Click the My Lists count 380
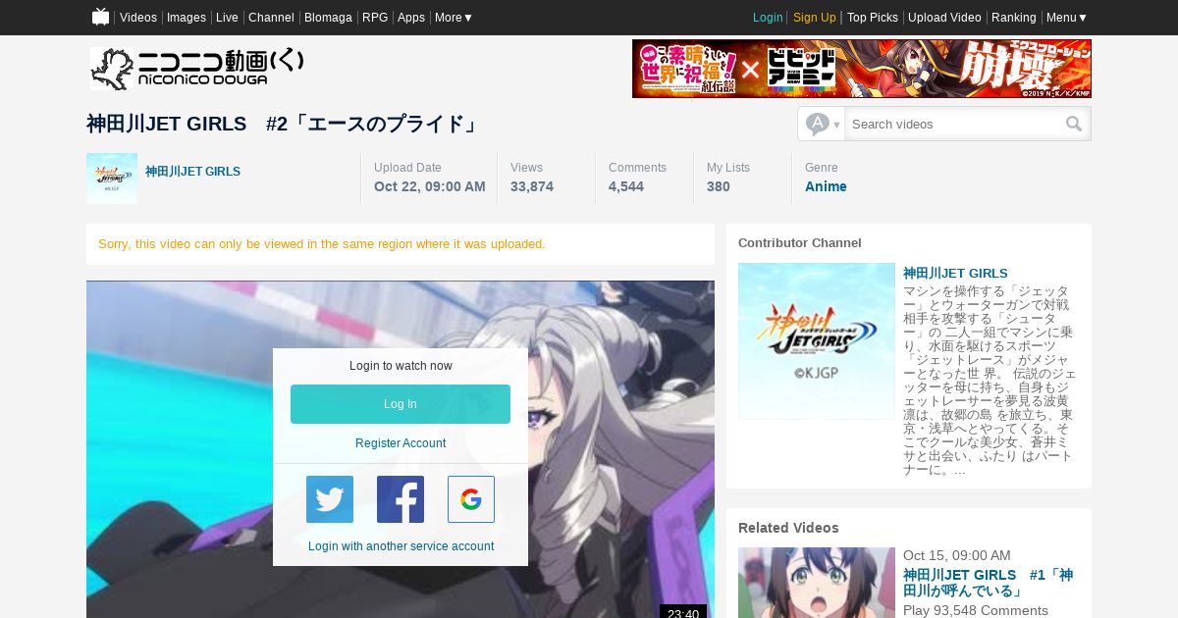 [x=719, y=186]
